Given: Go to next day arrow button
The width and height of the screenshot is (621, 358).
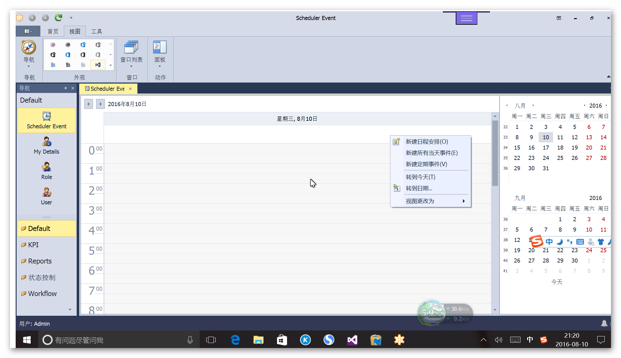Looking at the screenshot, I should click(100, 104).
